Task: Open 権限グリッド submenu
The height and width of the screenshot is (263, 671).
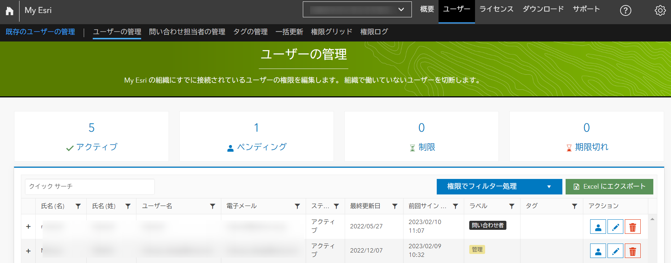Action: pos(332,32)
